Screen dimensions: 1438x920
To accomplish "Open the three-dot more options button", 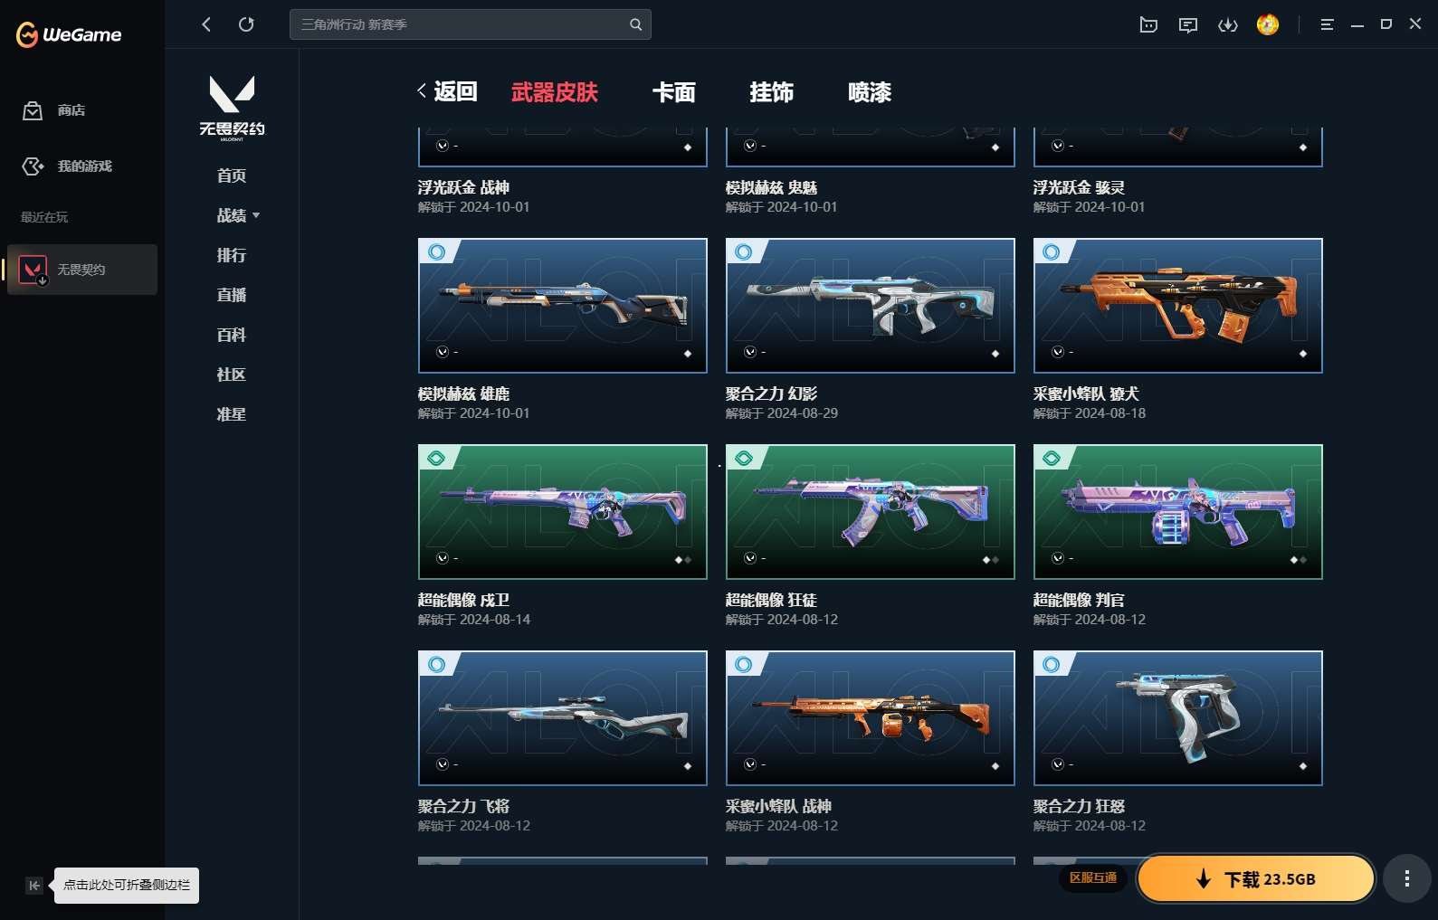I will click(1406, 879).
